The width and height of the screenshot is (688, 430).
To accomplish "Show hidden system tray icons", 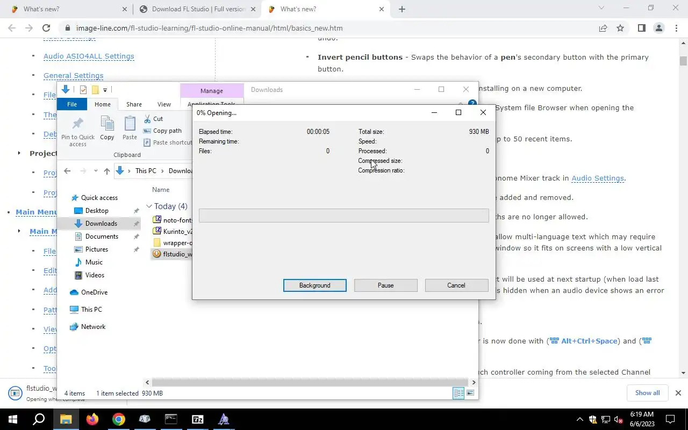I will (579, 419).
